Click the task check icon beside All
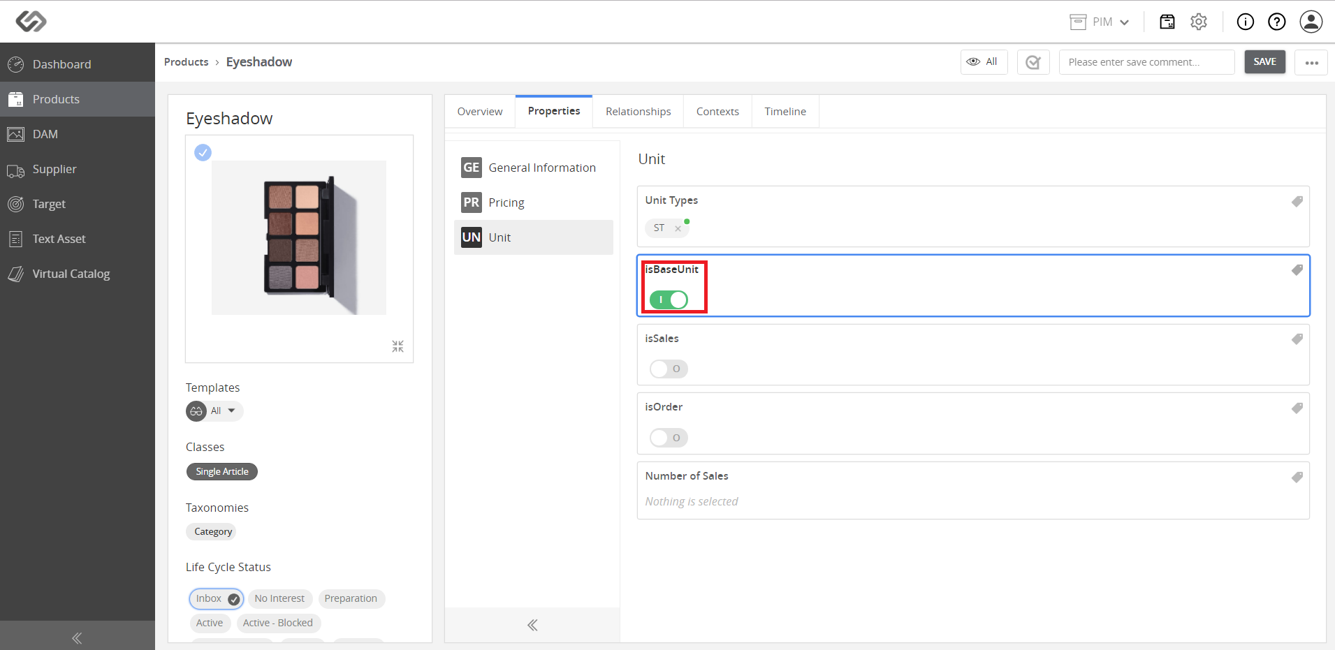1335x650 pixels. coord(1033,62)
